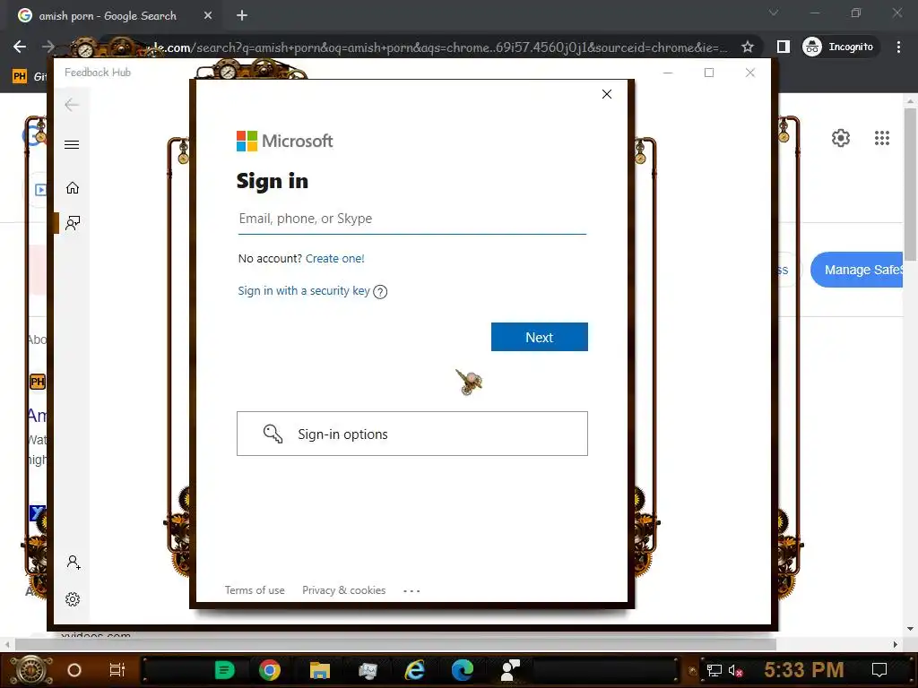Open the Start menu button
918x688 pixels.
(31, 670)
